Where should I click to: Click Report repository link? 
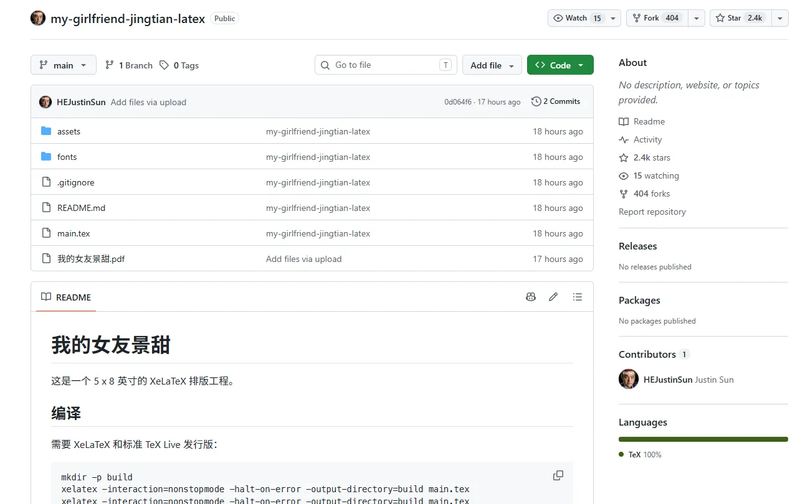652,212
